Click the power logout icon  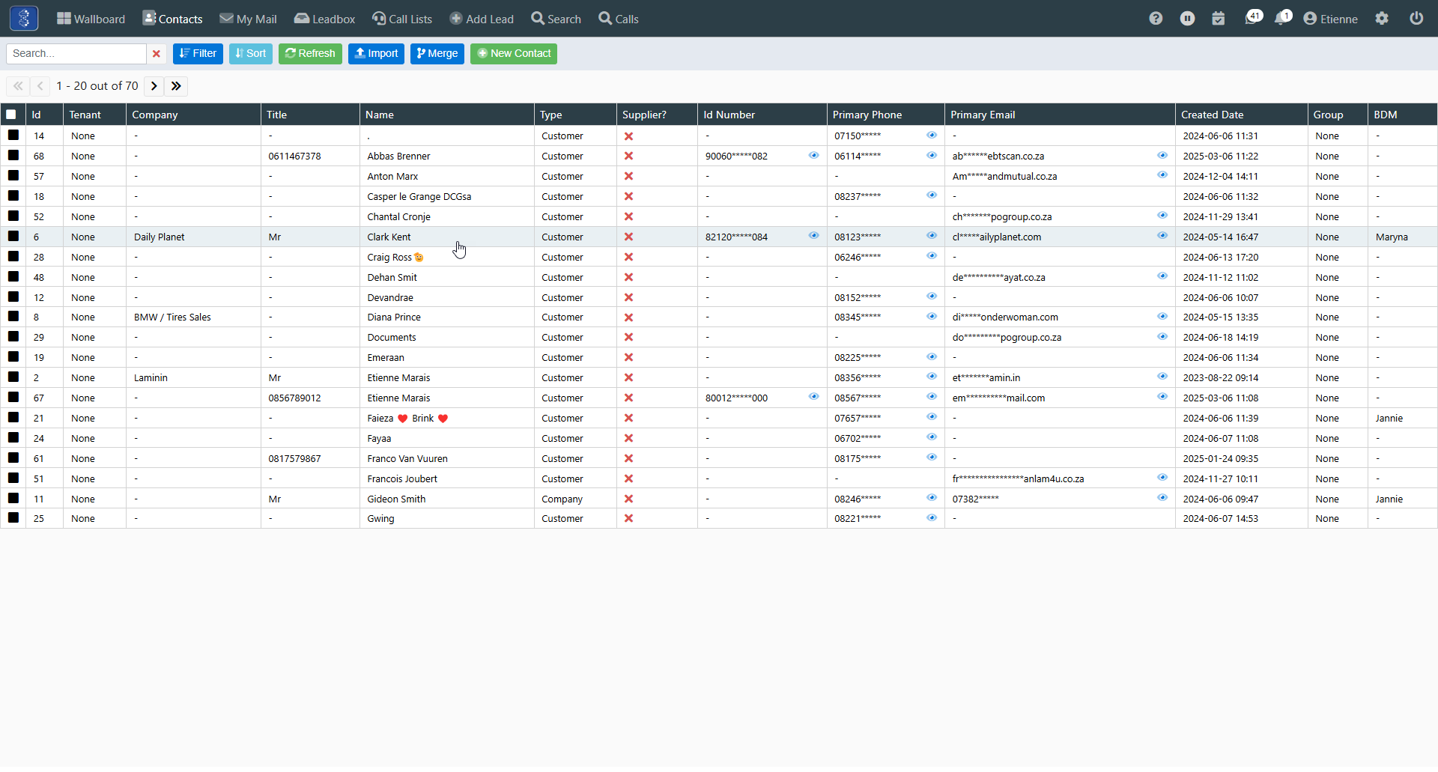point(1416,19)
